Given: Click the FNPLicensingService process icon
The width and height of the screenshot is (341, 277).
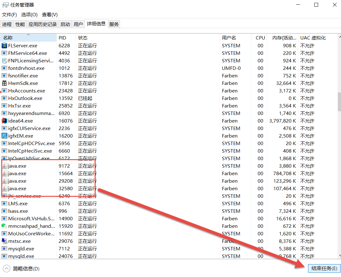Looking at the screenshot, I should pos(4,61).
